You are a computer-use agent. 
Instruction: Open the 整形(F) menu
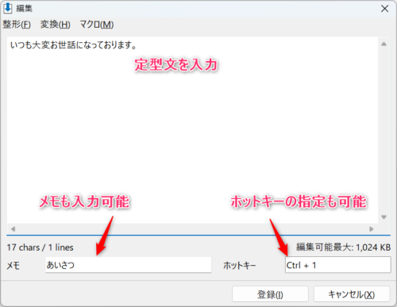click(x=17, y=25)
